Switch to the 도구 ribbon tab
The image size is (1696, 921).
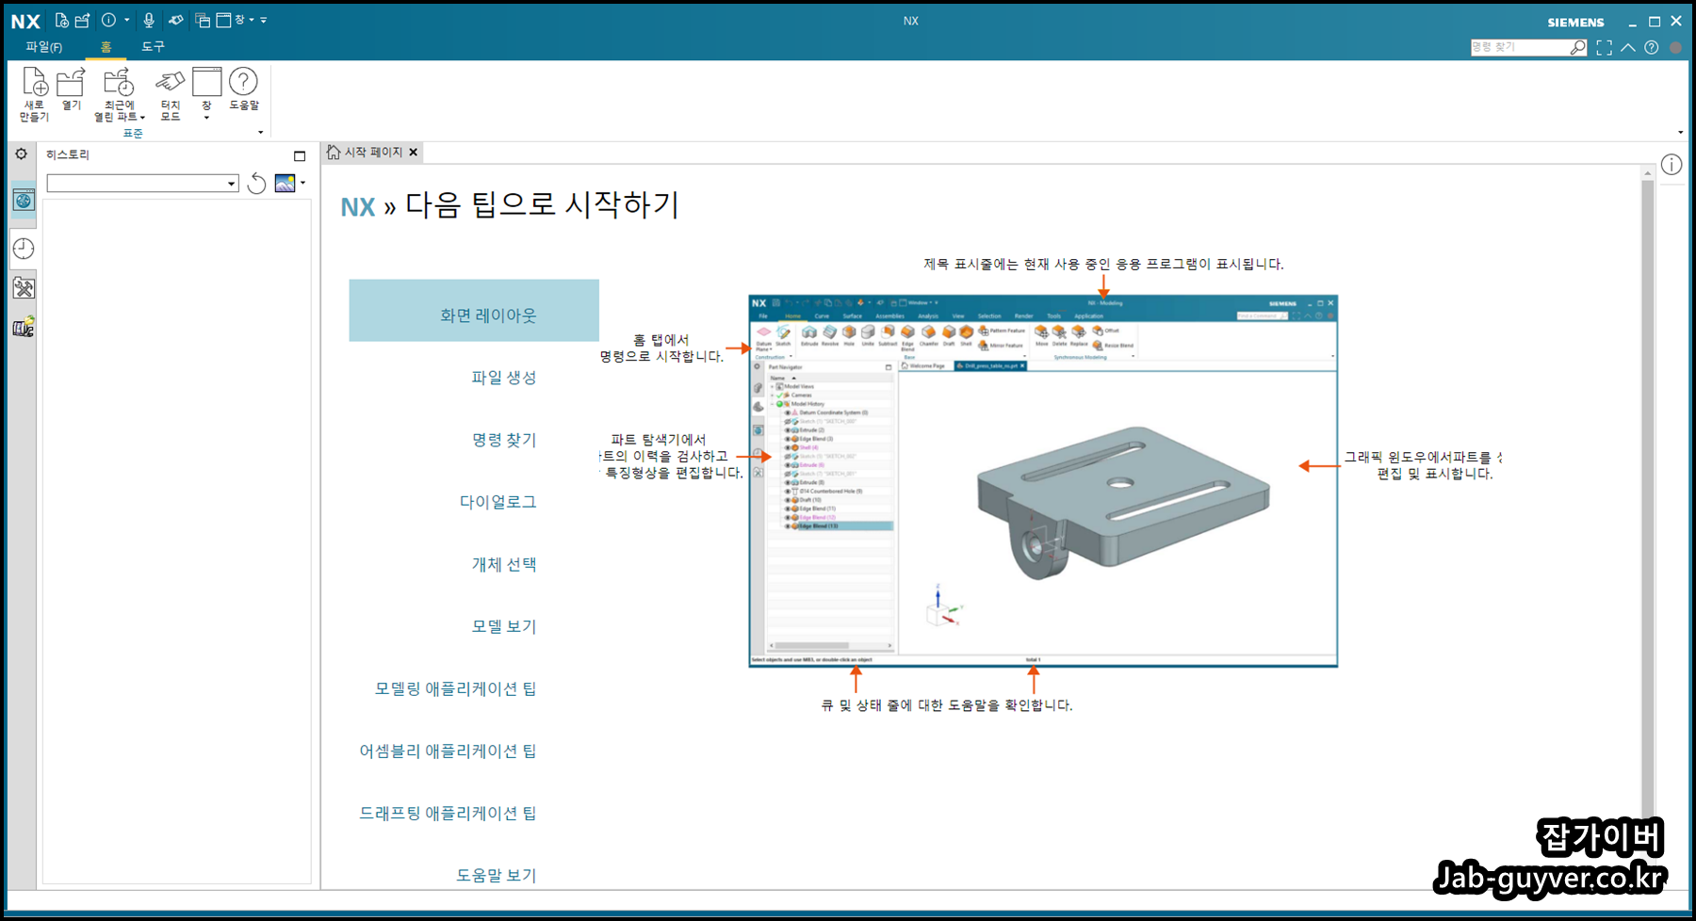(153, 46)
